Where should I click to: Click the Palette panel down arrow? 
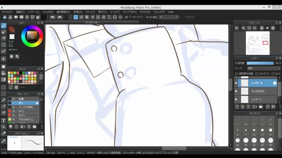[x=41, y=83]
